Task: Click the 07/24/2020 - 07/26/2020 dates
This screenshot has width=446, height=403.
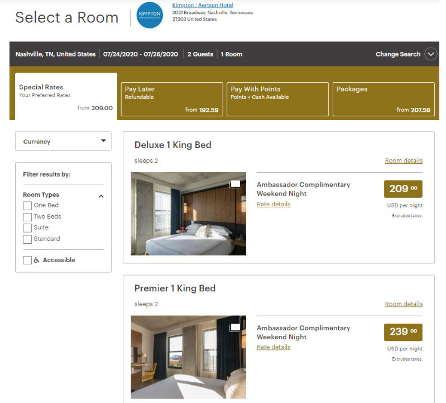Action: tap(141, 54)
